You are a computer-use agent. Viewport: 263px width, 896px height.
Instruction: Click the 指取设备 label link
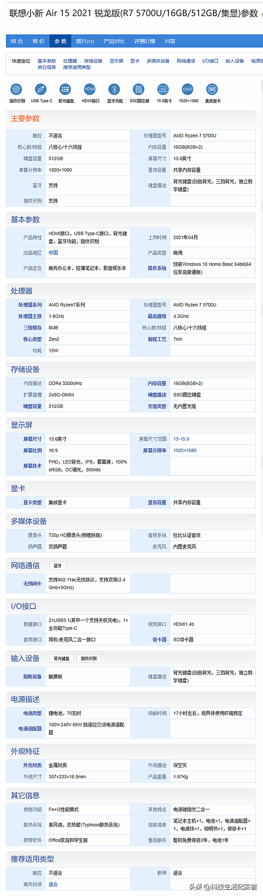pyautogui.click(x=32, y=676)
